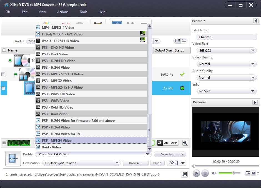Mute the preview volume speaker icon
Image resolution: width=261 pixels, height=188 pixels.
point(214,173)
